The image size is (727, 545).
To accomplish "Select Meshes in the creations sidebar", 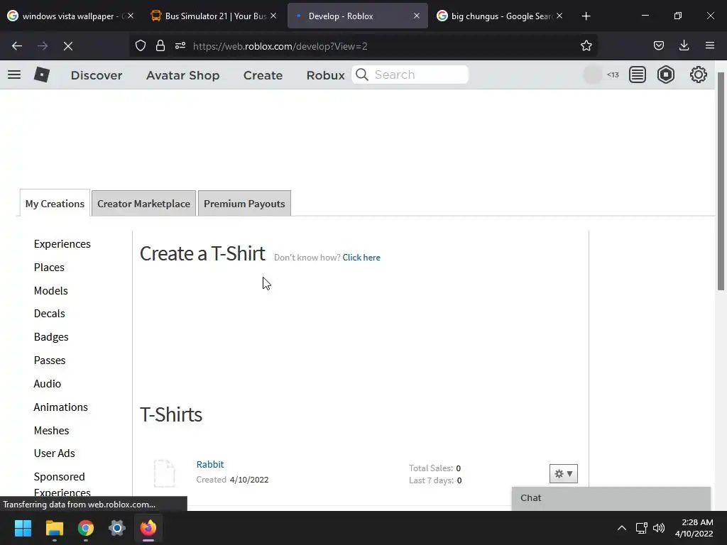I will coord(51,431).
